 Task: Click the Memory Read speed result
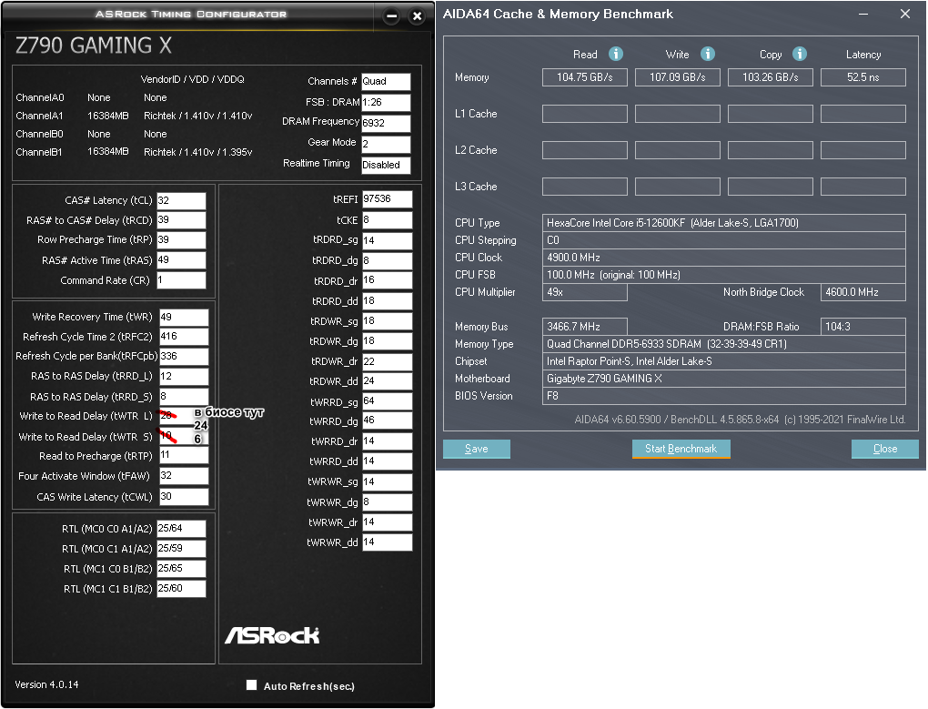point(585,77)
